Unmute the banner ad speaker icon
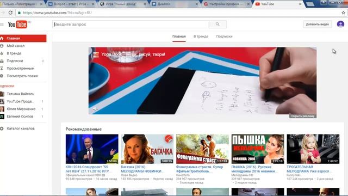 (95, 109)
